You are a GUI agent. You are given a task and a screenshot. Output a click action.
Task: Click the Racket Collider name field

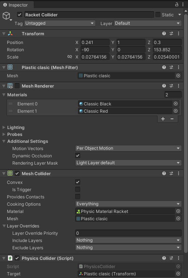89,15
